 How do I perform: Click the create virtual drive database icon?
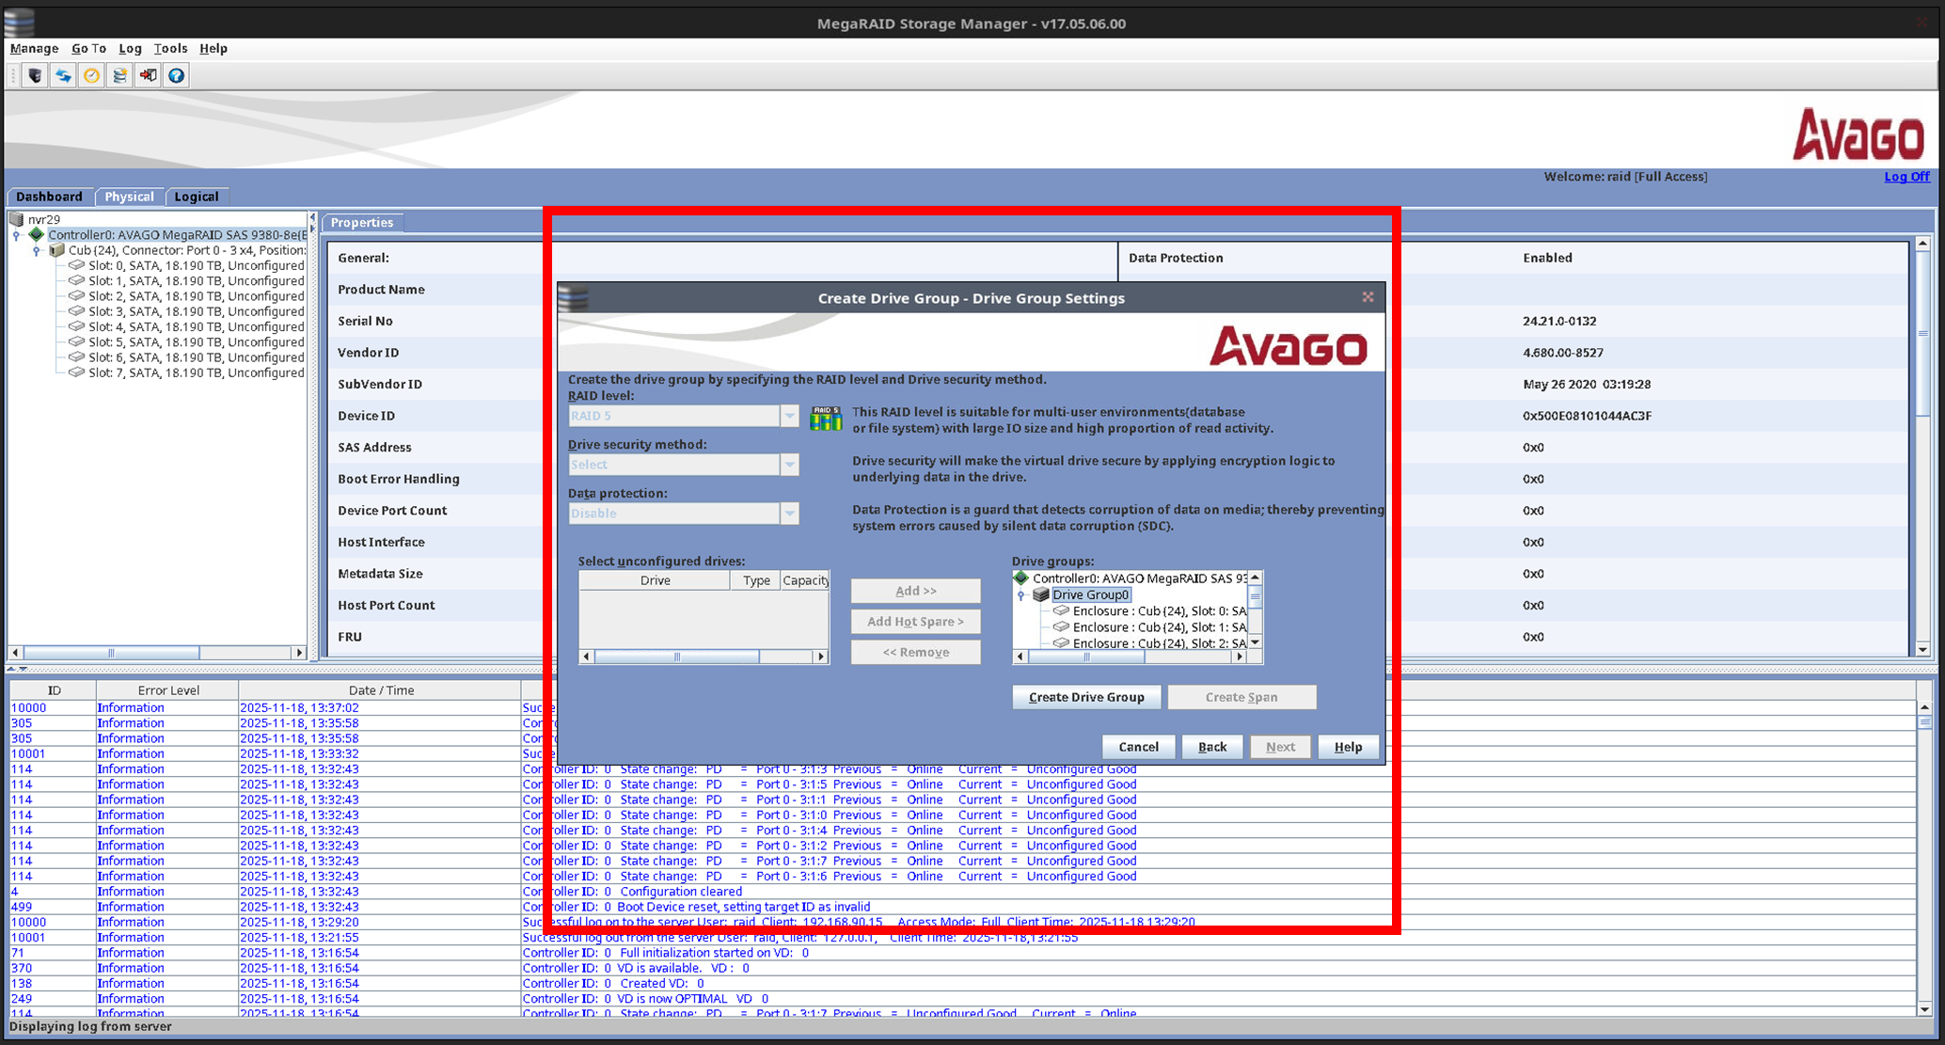tap(119, 75)
